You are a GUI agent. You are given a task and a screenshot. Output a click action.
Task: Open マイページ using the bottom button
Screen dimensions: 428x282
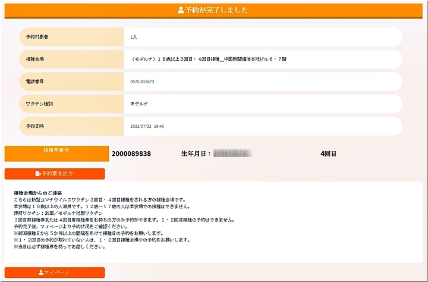pos(55,272)
